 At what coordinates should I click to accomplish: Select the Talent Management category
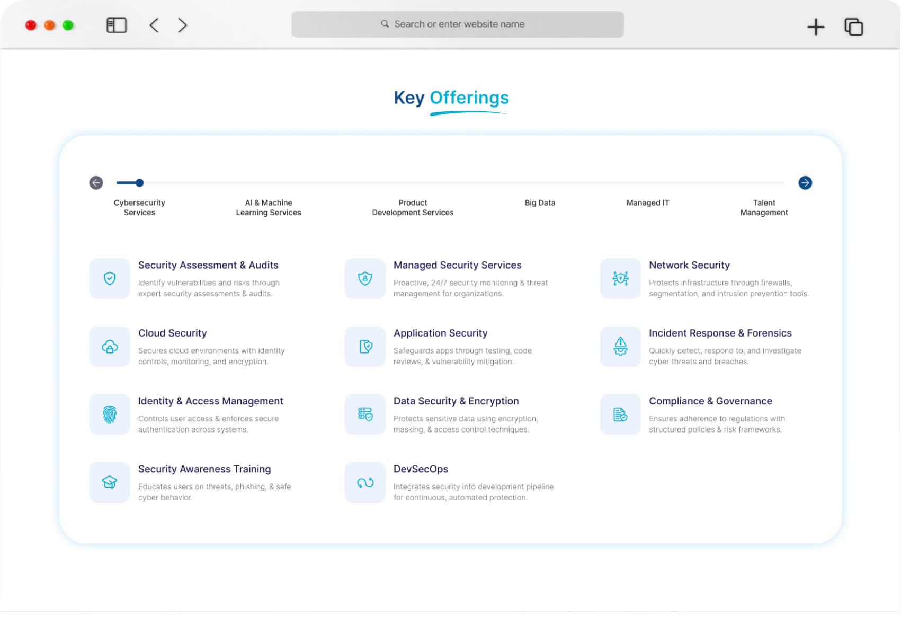(764, 207)
